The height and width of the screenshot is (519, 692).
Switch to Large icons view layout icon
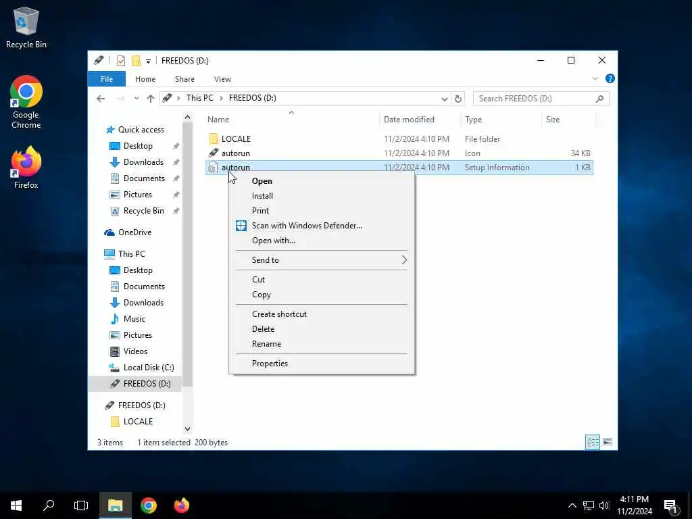608,442
